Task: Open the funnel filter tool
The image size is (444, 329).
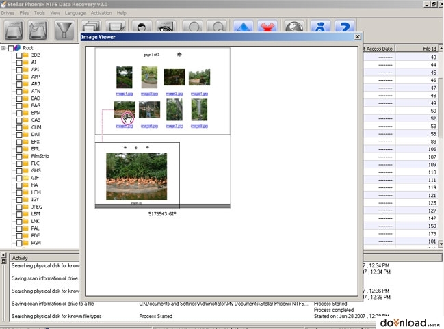Action: [64, 29]
